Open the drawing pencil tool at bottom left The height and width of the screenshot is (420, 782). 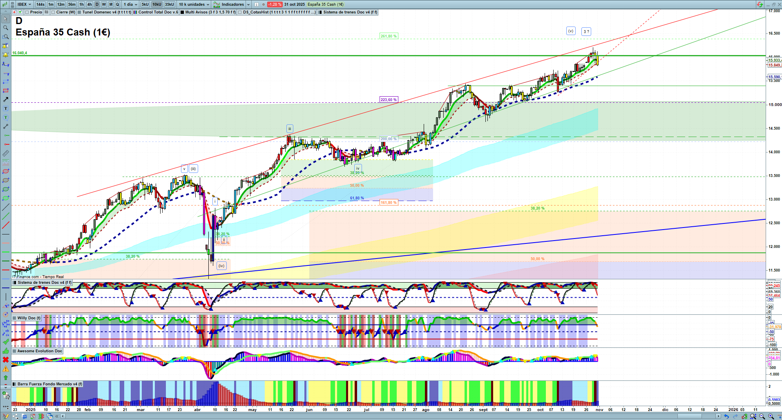(6, 416)
